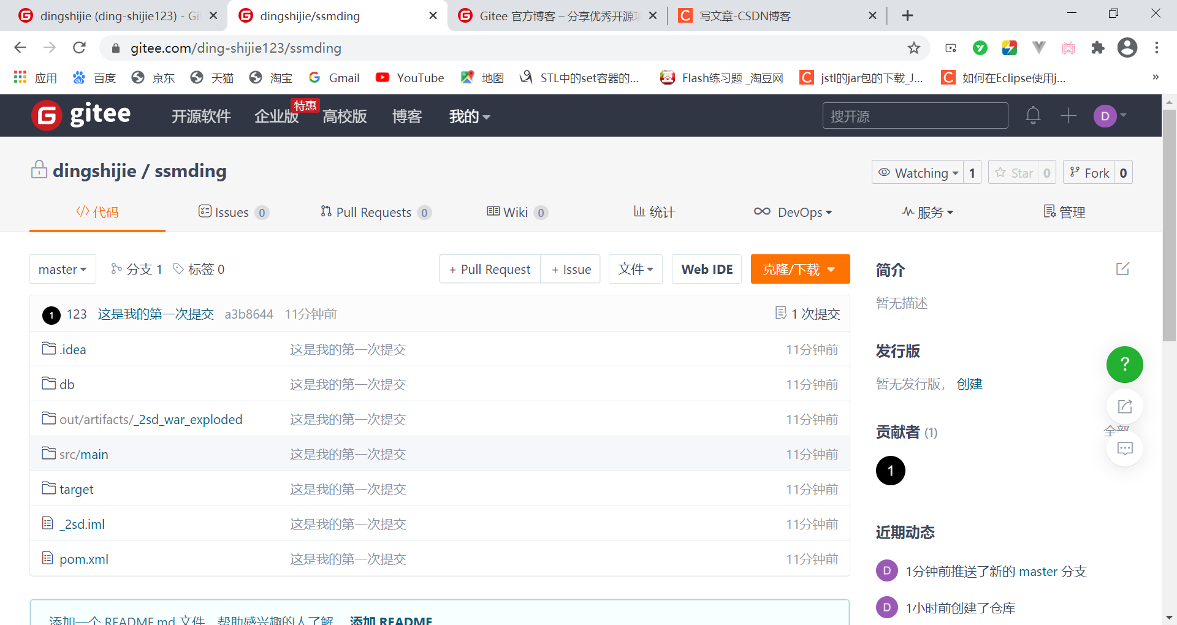The image size is (1177, 625).
Task: Open Chrome extensions puzzle icon
Action: tap(1097, 48)
